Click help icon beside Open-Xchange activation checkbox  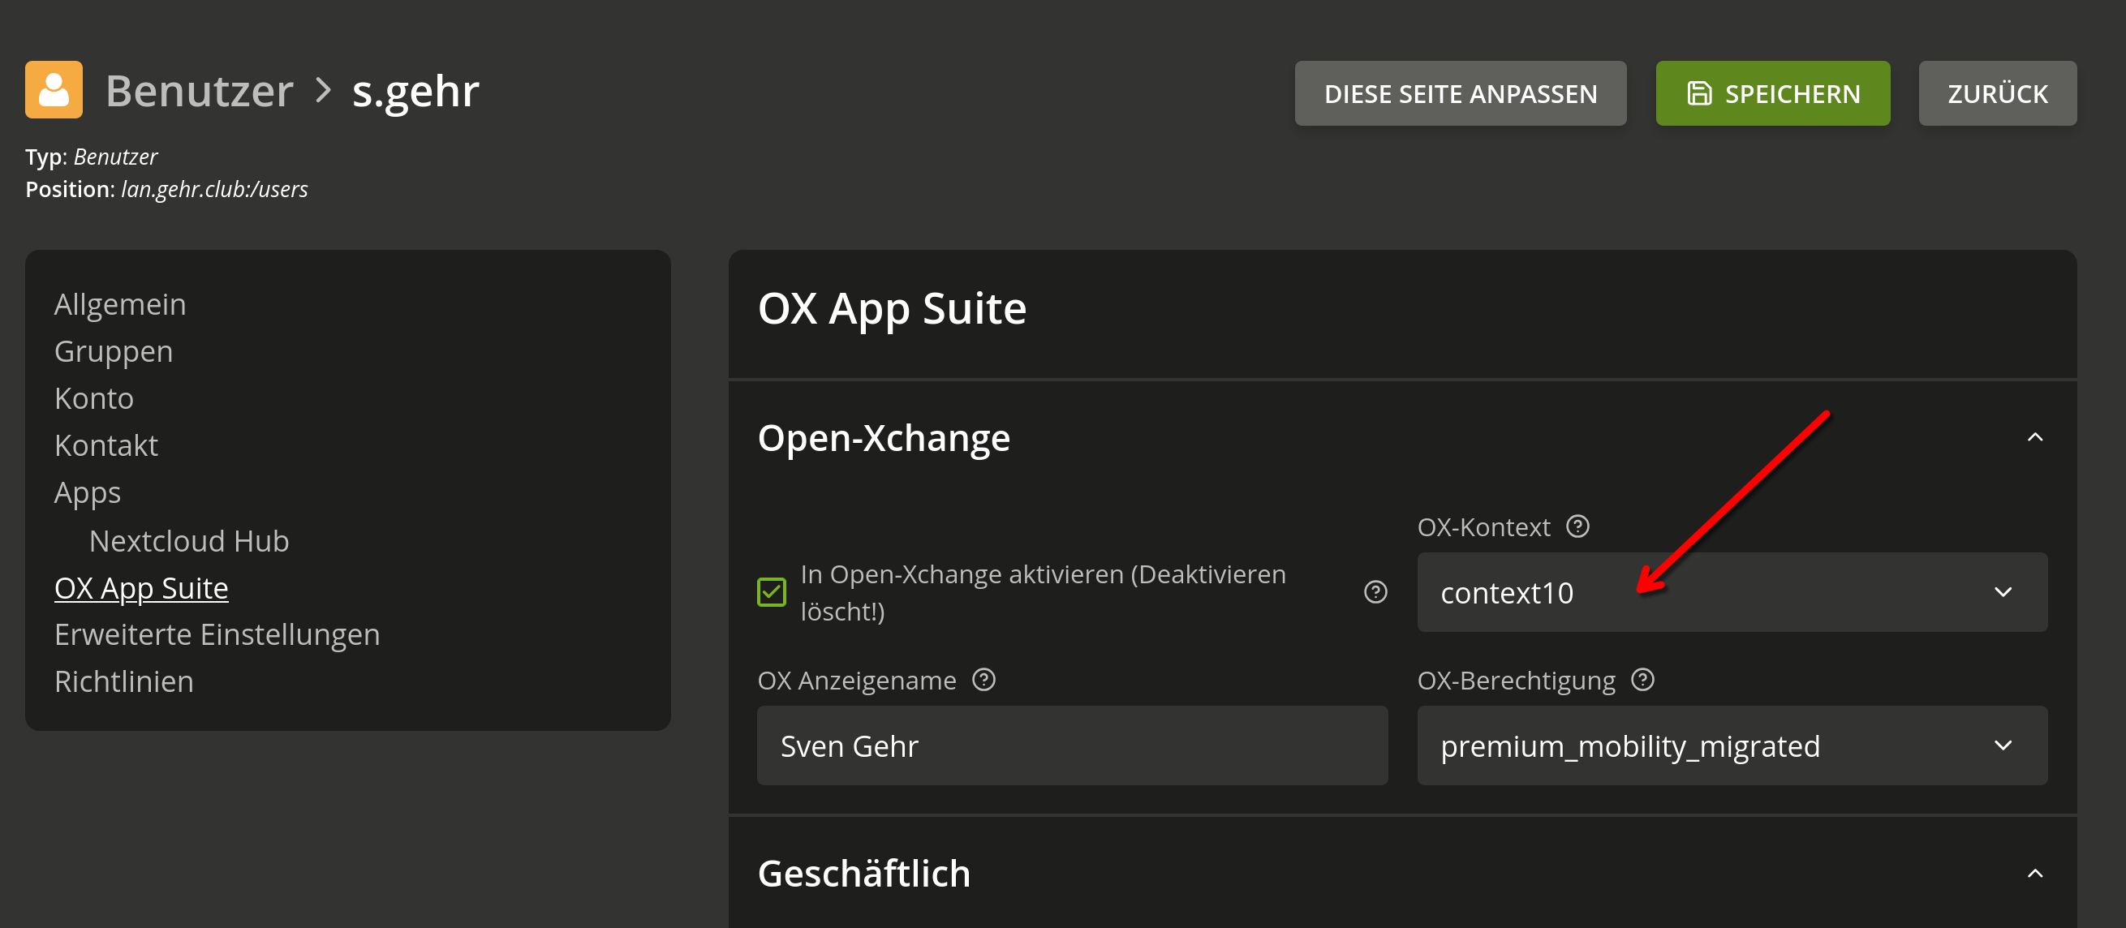pyautogui.click(x=1375, y=592)
